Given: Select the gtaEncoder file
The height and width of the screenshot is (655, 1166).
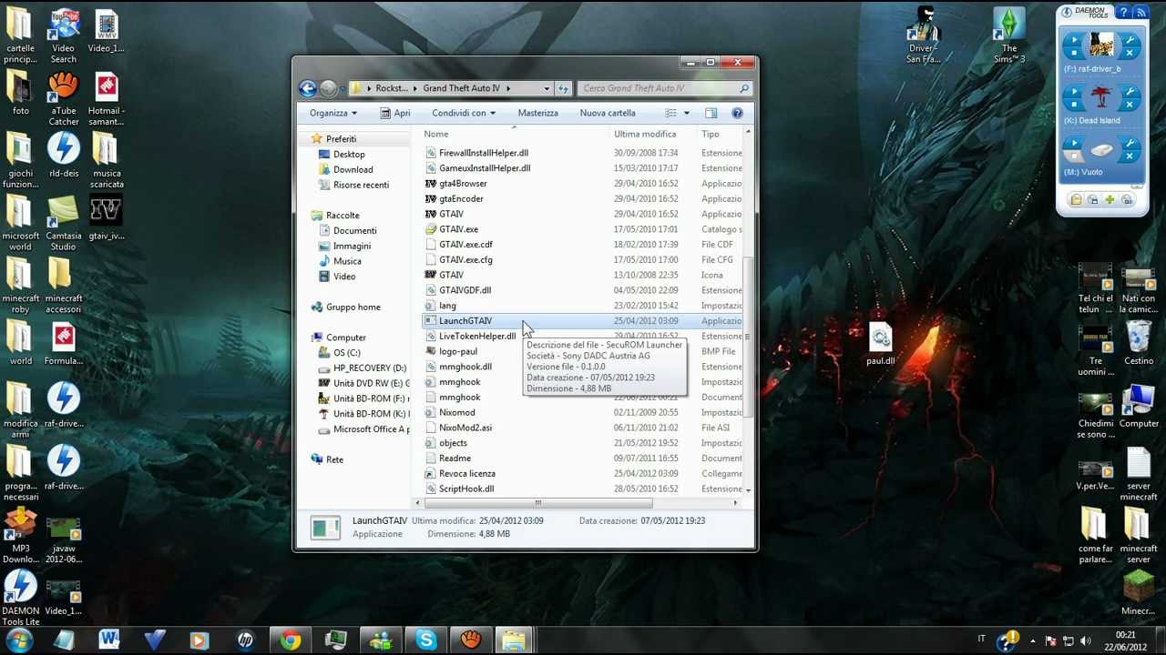Looking at the screenshot, I should tap(461, 198).
